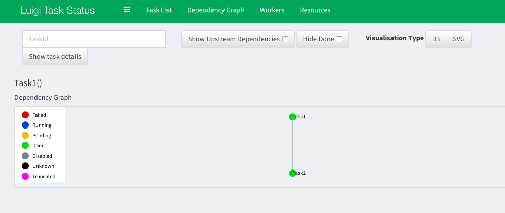Switch visualisation type to SVG
Screen dimensions: 505x213
[x=459, y=39]
